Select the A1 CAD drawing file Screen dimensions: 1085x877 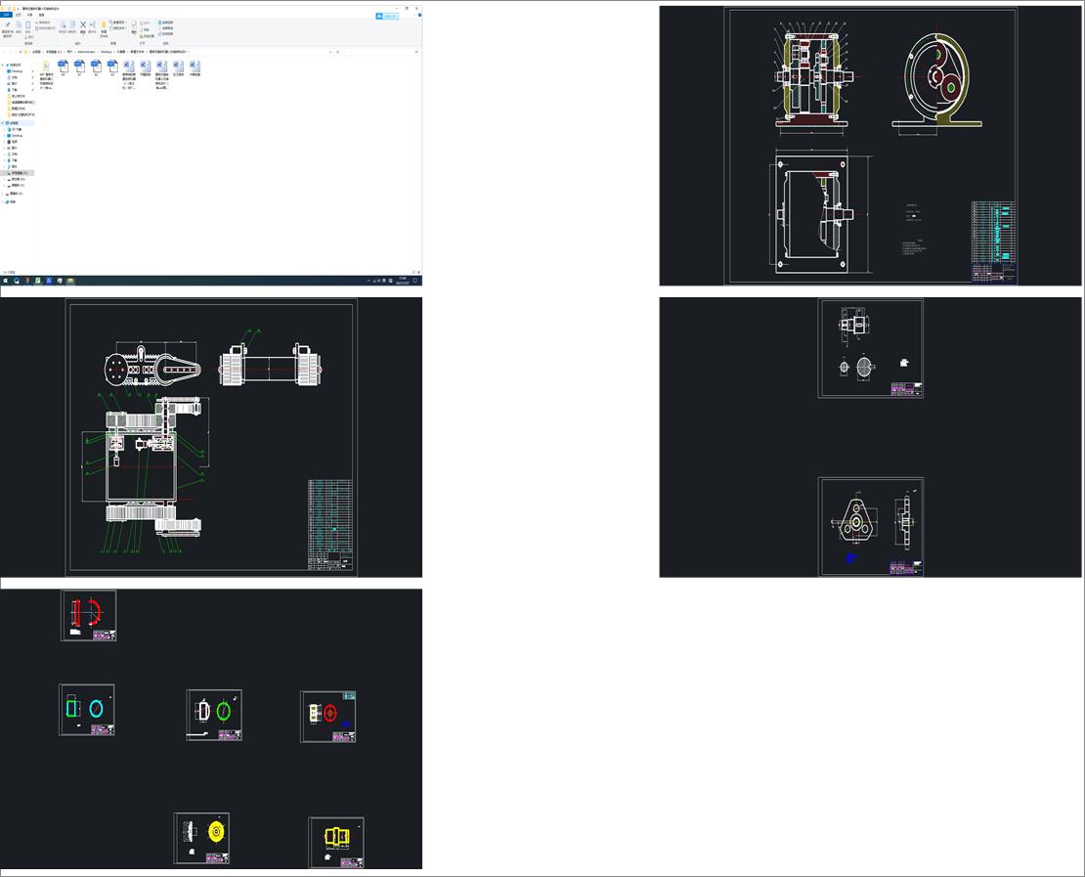79,67
